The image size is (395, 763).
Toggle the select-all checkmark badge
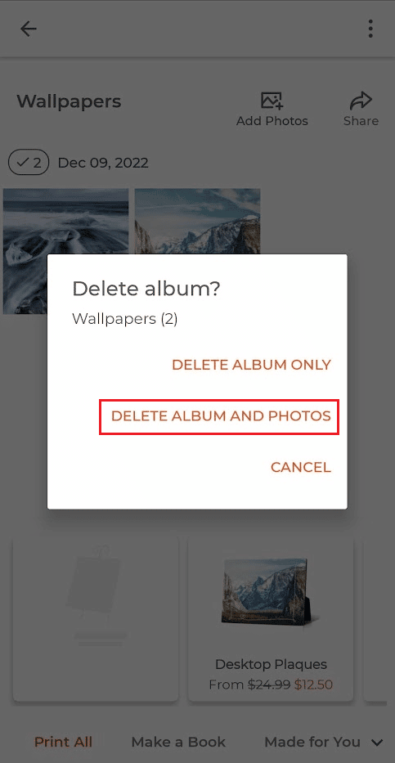[29, 163]
